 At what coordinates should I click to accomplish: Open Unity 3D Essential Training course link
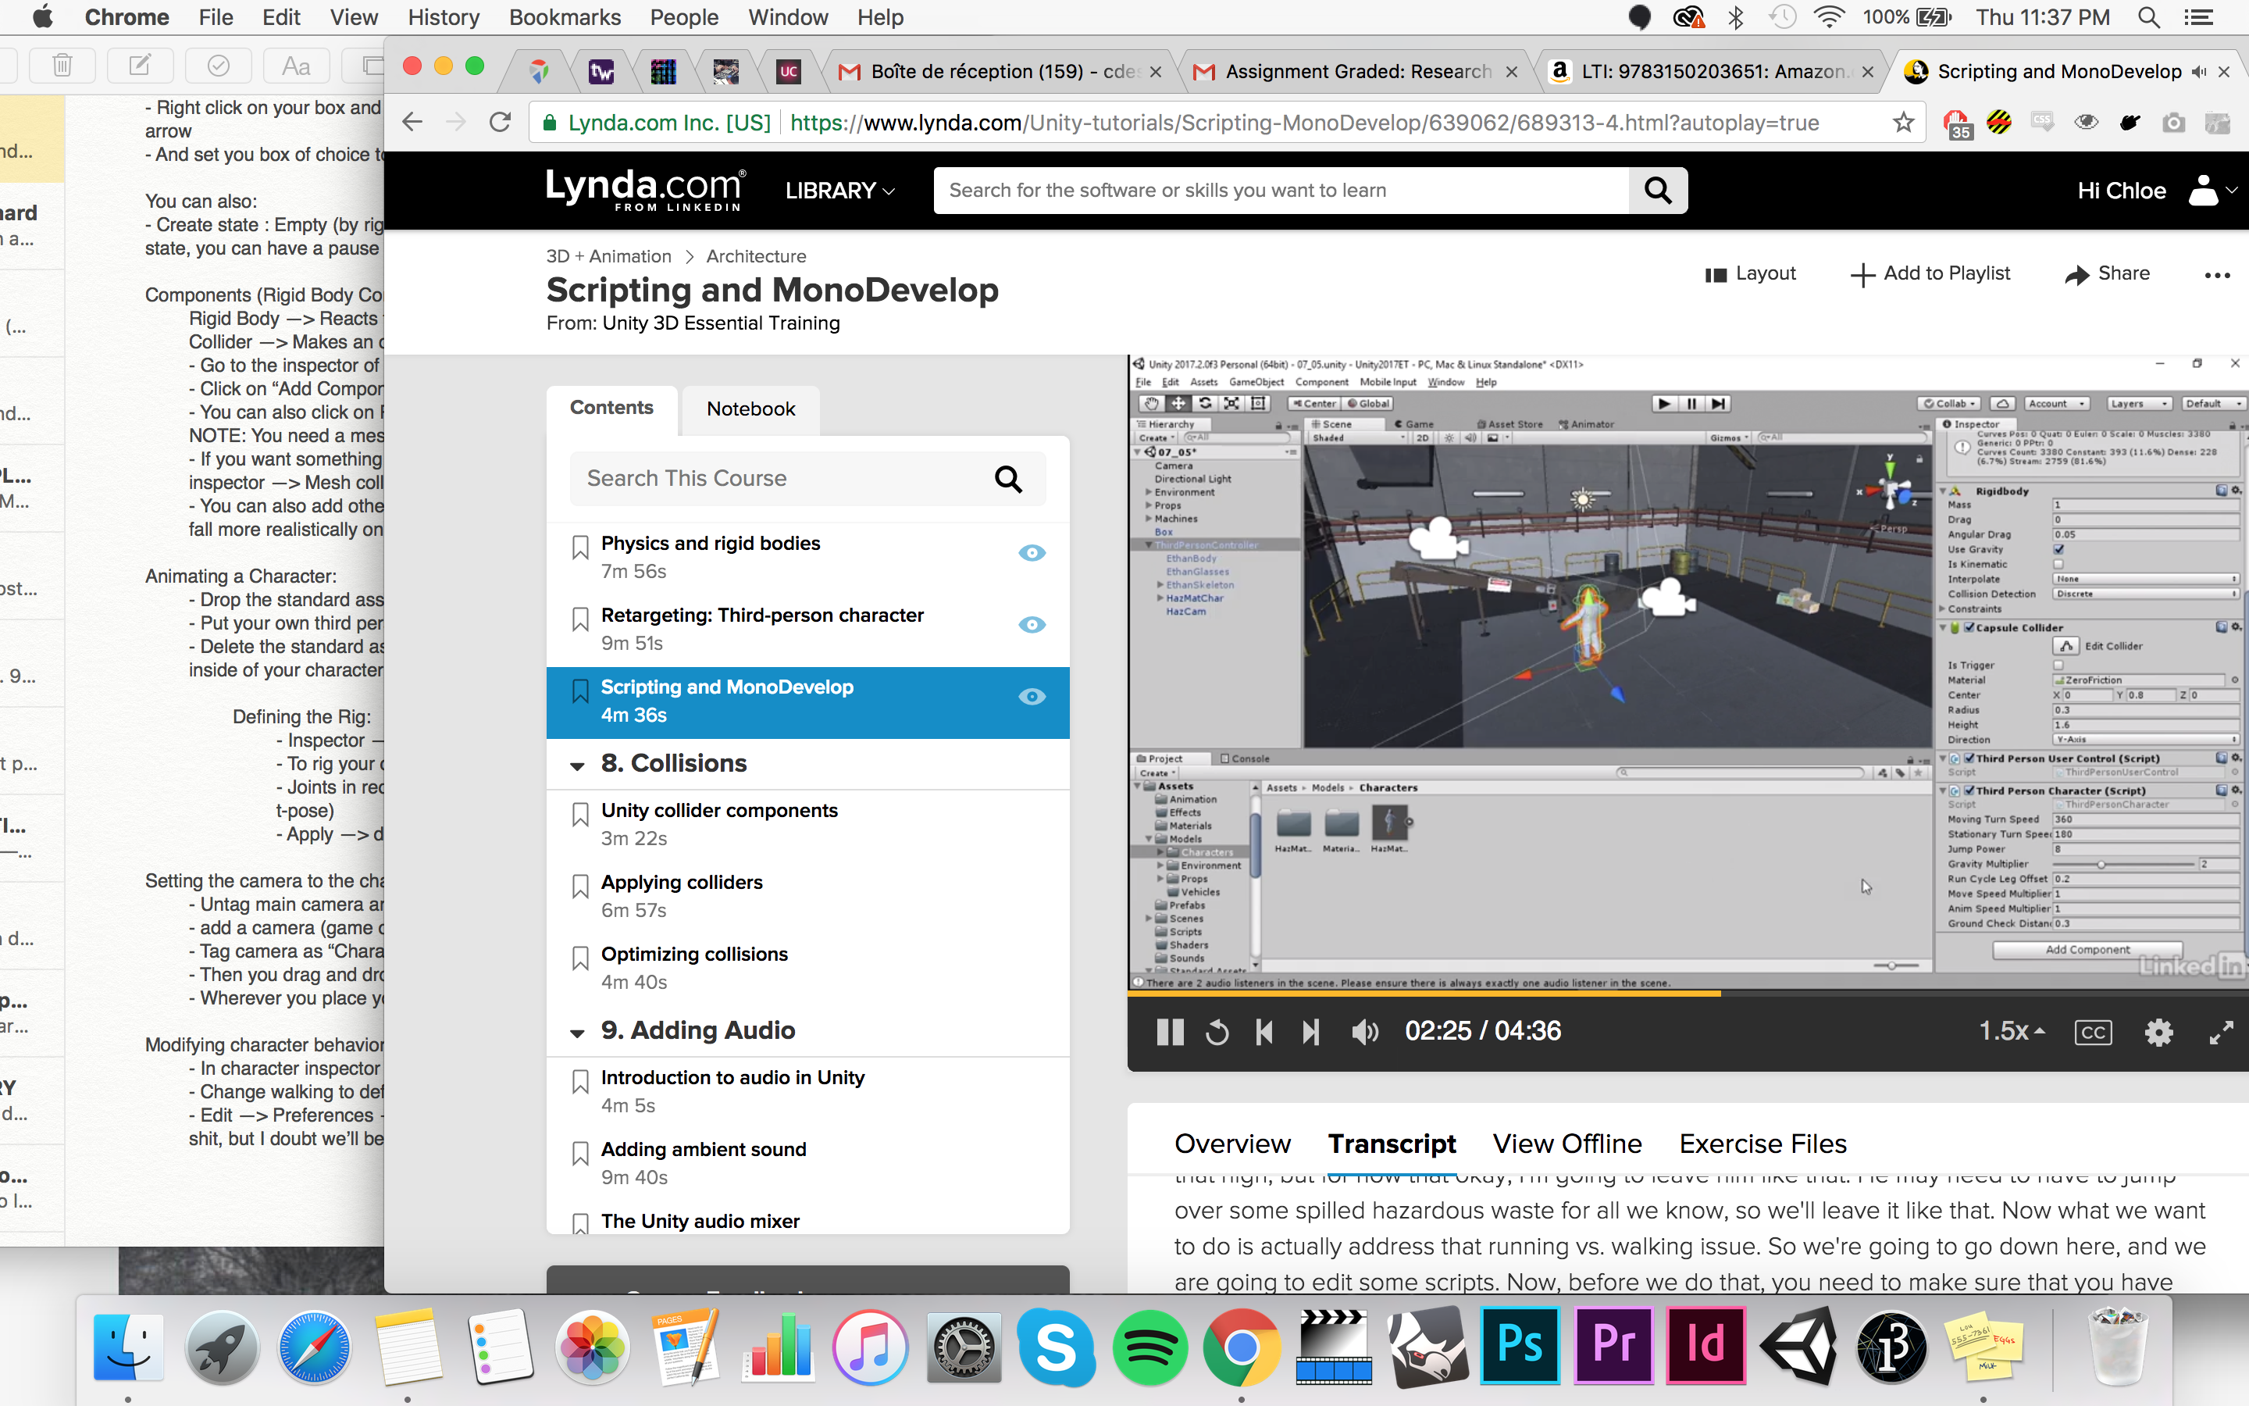pos(722,323)
